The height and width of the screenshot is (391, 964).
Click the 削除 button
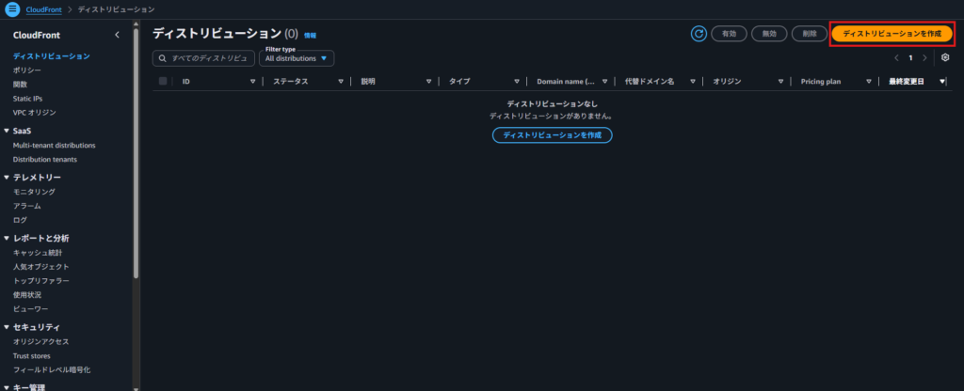click(809, 34)
